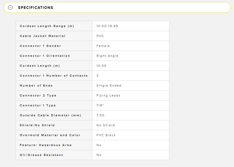Select the Connector 1 Type label
The height and width of the screenshot is (167, 234).
tap(38, 105)
